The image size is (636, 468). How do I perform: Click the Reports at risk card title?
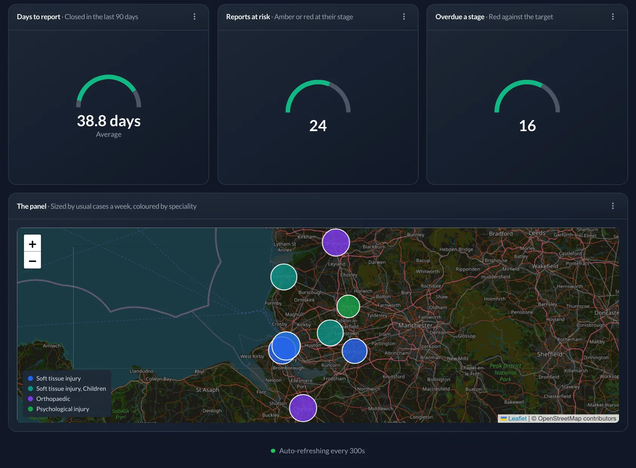248,17
